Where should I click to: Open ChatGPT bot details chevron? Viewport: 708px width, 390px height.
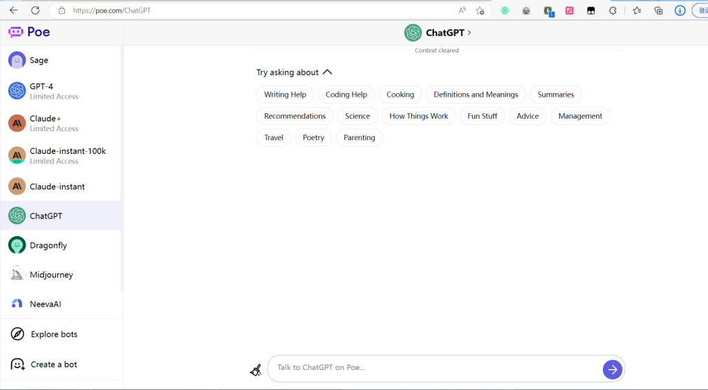pyautogui.click(x=469, y=32)
